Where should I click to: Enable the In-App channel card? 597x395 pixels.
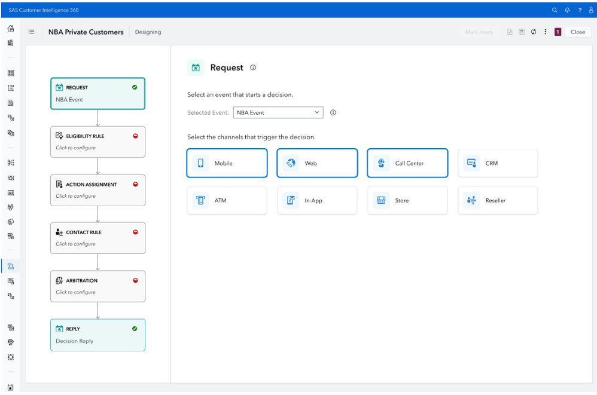pyautogui.click(x=317, y=200)
